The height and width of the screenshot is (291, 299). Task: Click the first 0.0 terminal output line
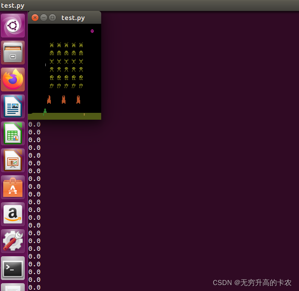[34, 124]
